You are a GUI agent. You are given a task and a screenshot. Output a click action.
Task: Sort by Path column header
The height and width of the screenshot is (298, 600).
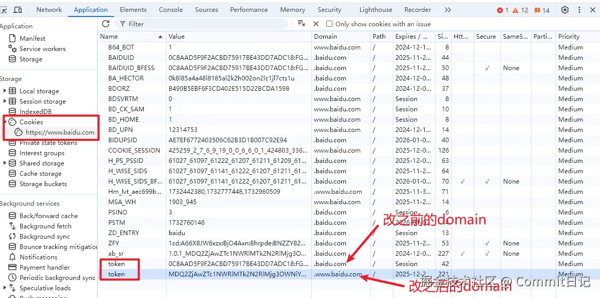[x=381, y=37]
